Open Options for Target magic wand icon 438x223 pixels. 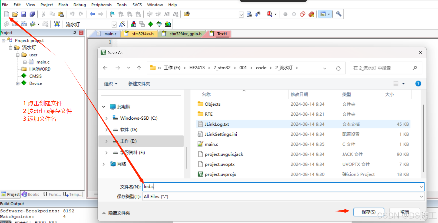(x=122, y=24)
